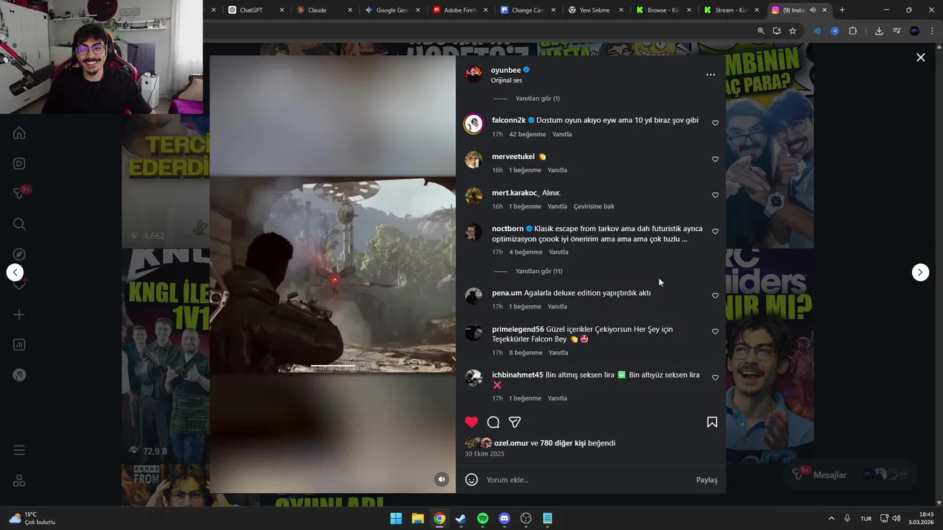The height and width of the screenshot is (530, 943).
Task: Open the floating 'Mesajlar' messages panel
Action: coord(851,475)
